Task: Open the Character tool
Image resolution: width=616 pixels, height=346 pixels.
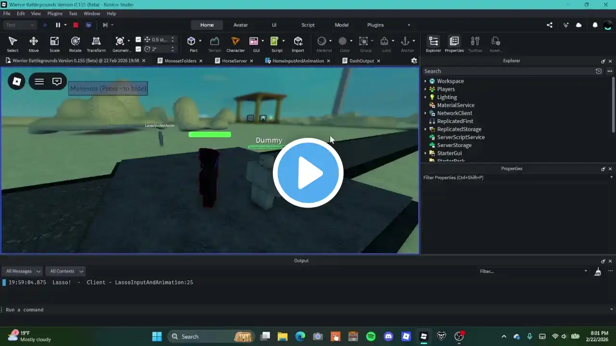Action: coord(235,44)
